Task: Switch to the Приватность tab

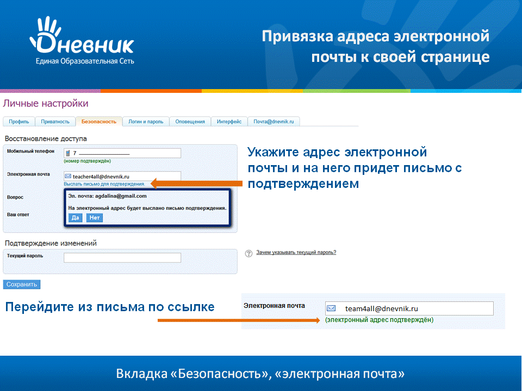Action: (x=55, y=122)
